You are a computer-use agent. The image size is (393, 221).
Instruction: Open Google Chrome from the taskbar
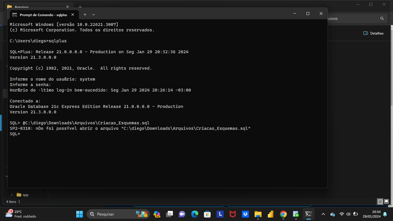click(x=283, y=214)
